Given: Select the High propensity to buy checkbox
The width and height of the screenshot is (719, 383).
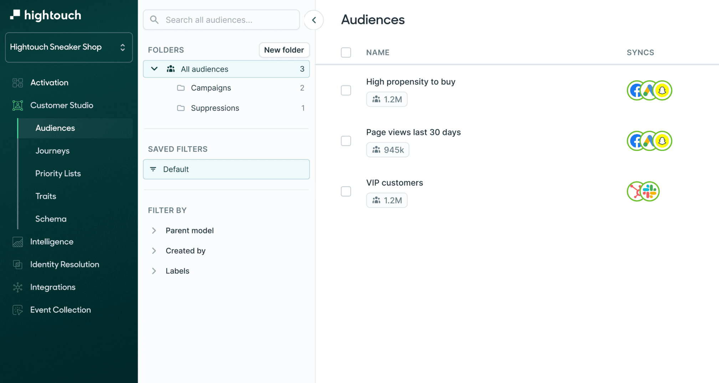Looking at the screenshot, I should point(346,91).
